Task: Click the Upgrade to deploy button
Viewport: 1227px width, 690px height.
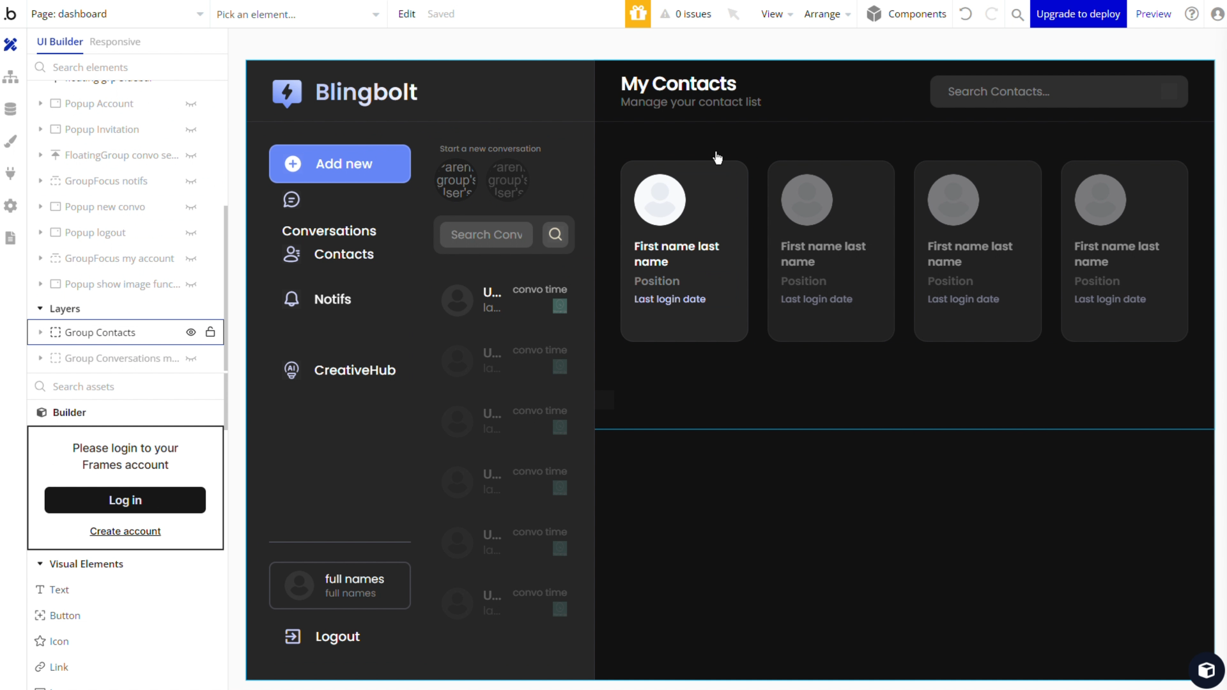Action: click(x=1077, y=14)
